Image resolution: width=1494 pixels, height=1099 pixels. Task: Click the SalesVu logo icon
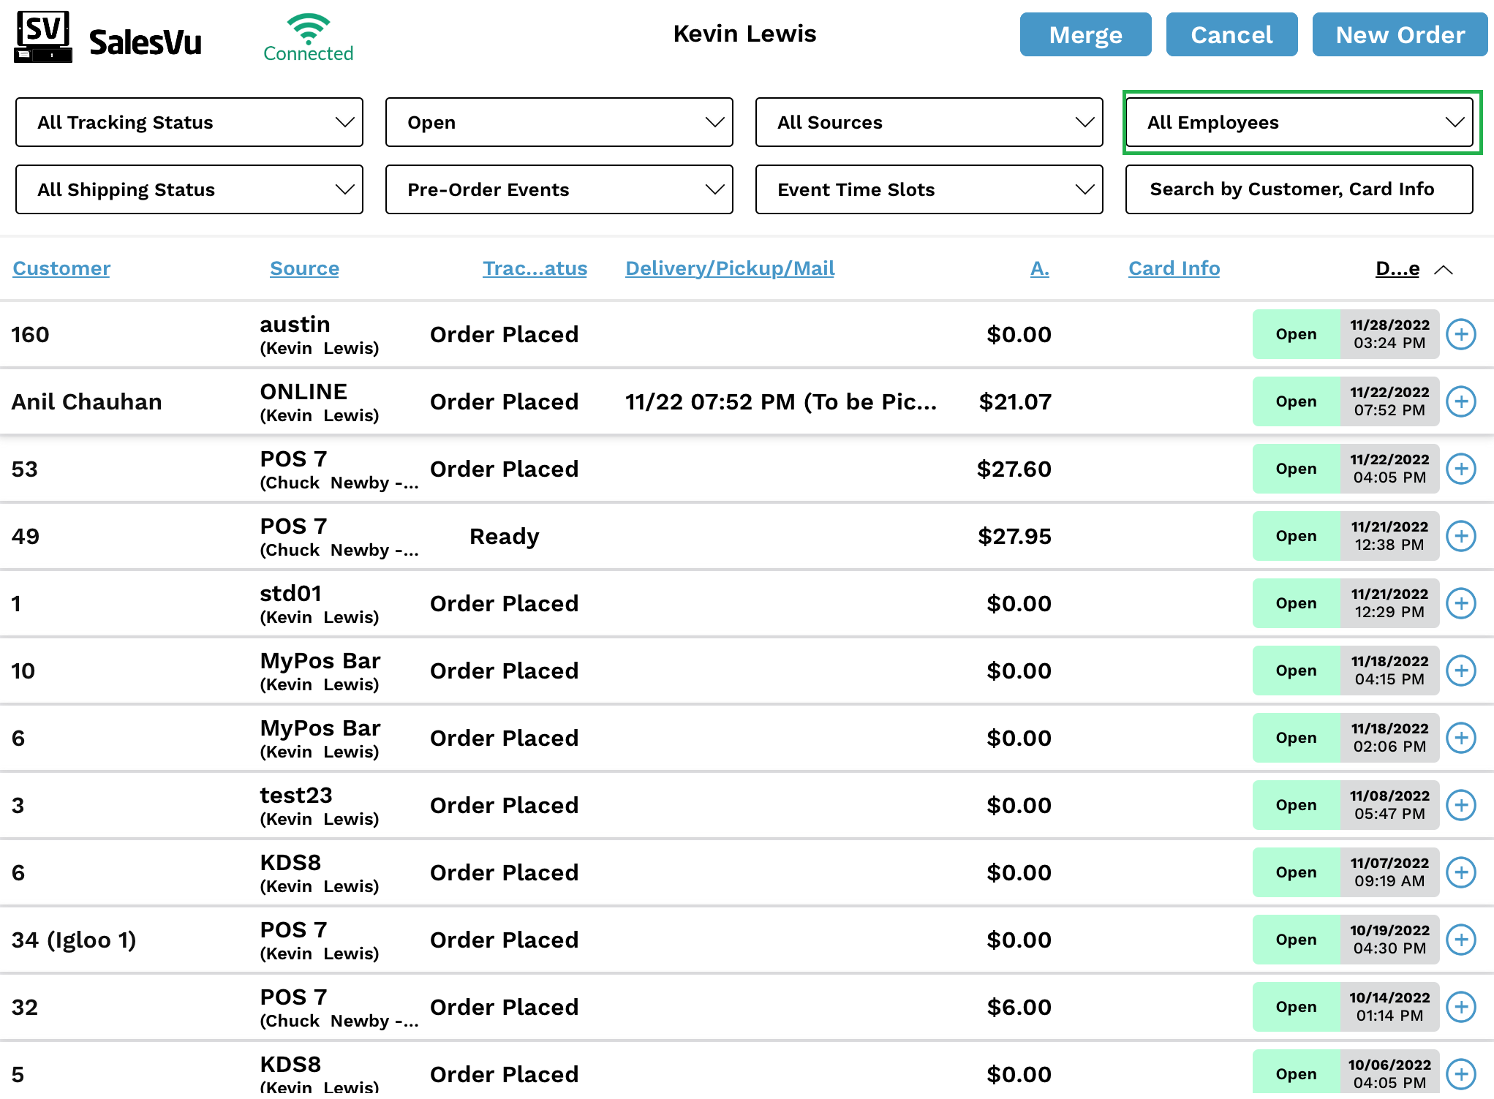tap(43, 37)
